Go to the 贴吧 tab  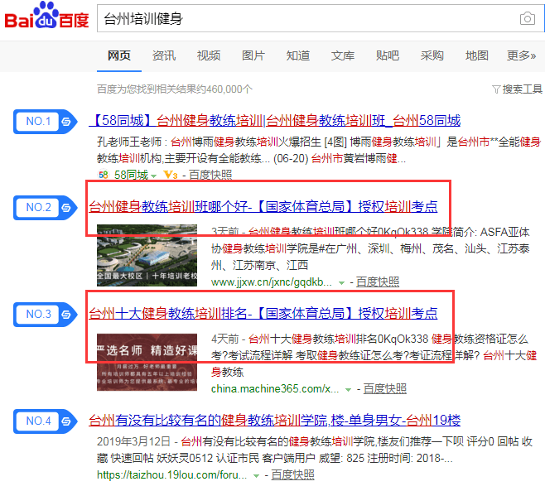pos(387,55)
